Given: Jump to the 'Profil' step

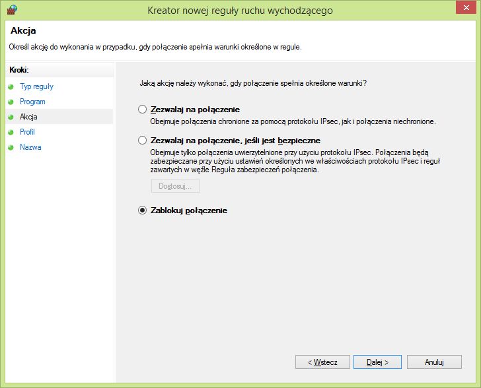Looking at the screenshot, I should tap(27, 132).
